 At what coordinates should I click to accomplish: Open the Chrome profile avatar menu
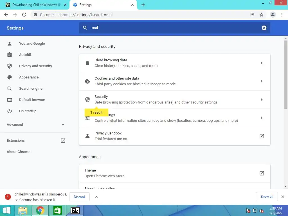(x=273, y=15)
